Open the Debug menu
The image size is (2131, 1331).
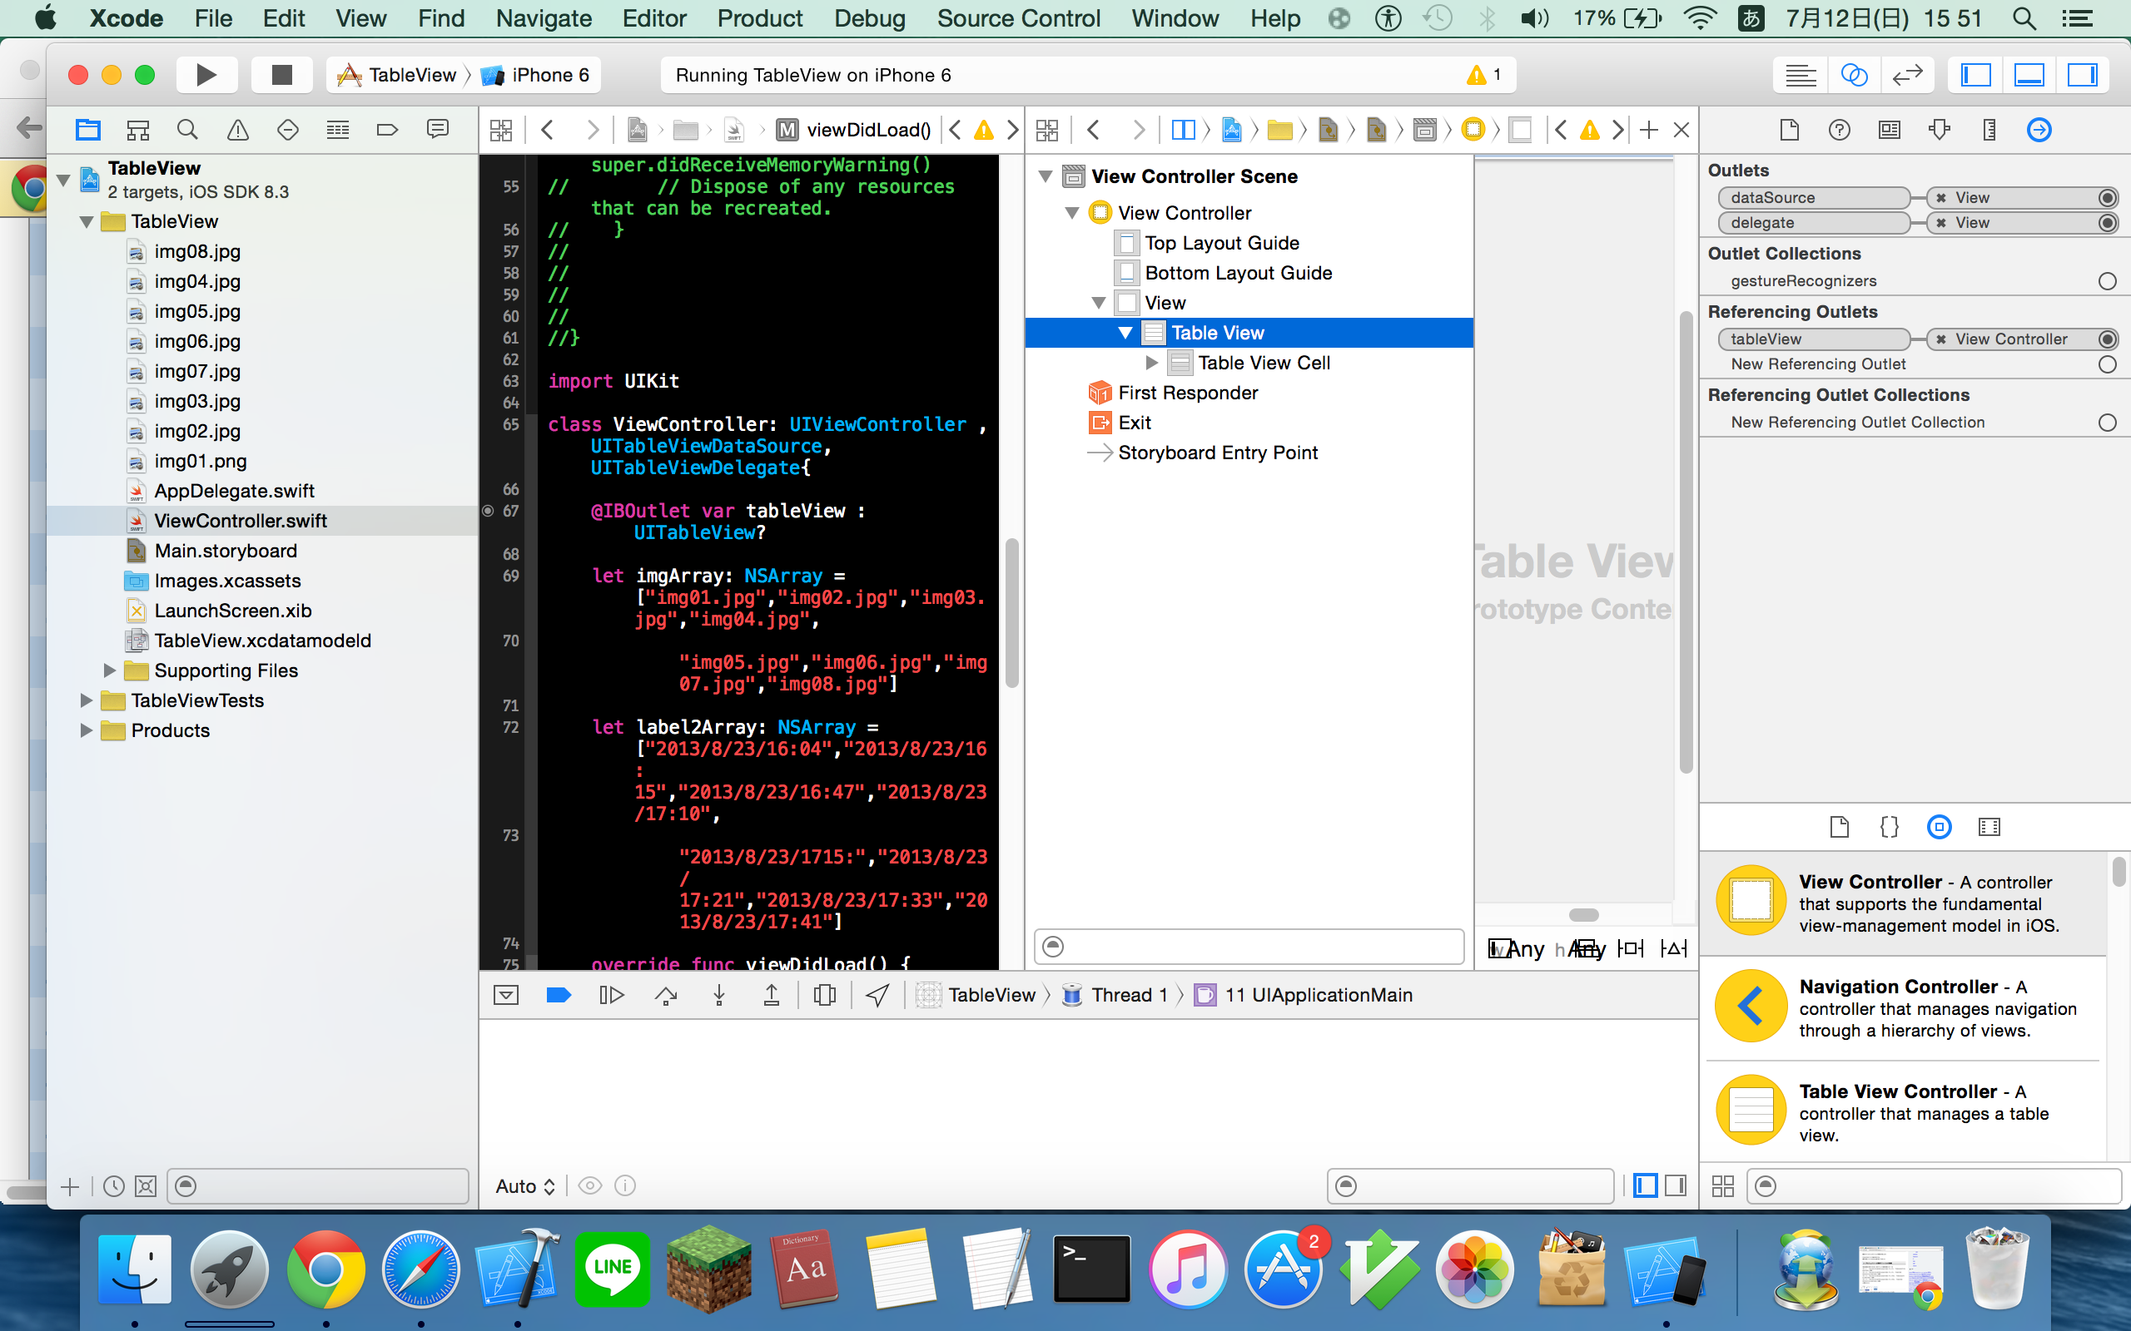tap(869, 18)
